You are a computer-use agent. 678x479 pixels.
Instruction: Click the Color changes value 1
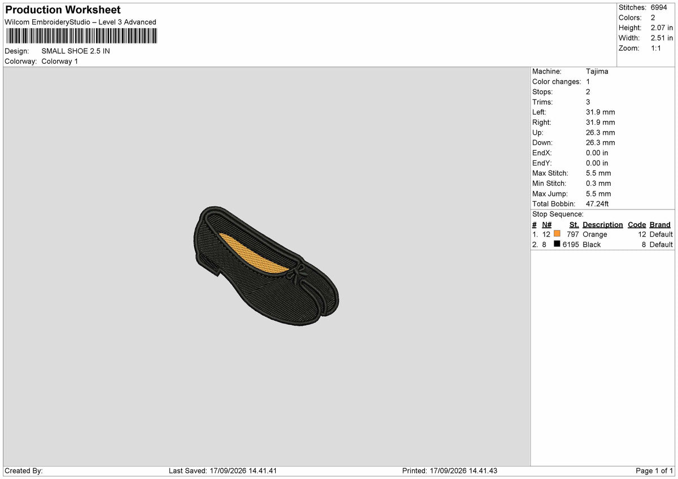[588, 81]
